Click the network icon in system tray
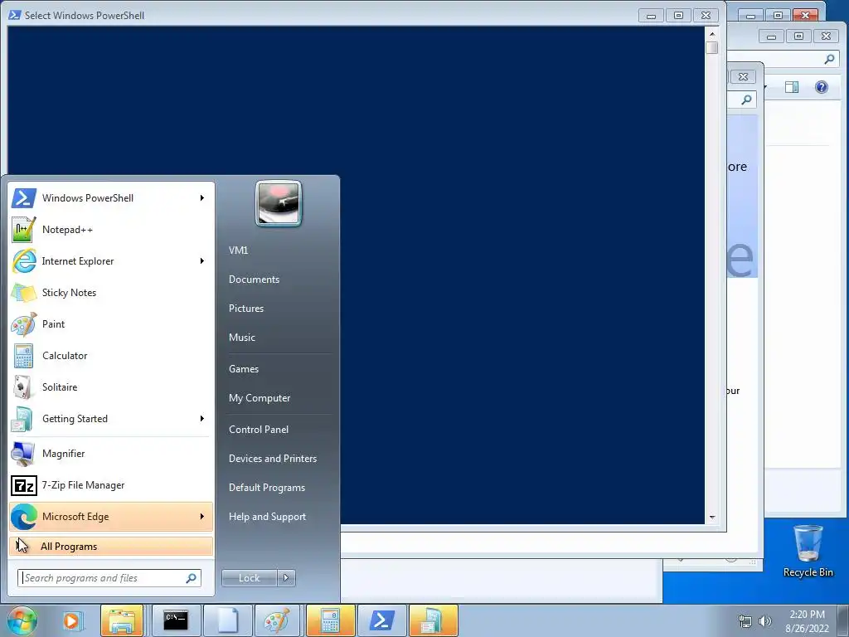849x637 pixels. click(745, 621)
